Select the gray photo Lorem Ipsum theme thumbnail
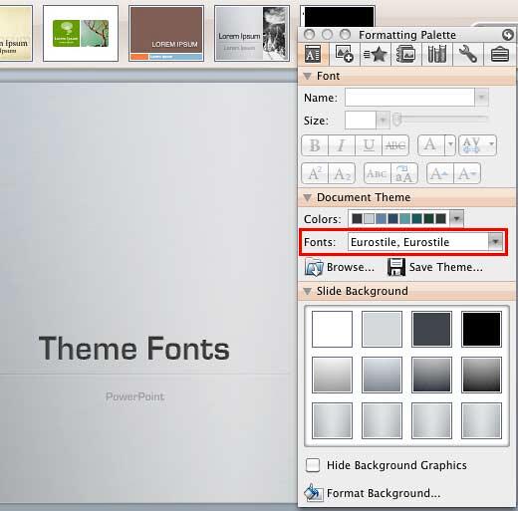This screenshot has width=518, height=511. [252, 33]
